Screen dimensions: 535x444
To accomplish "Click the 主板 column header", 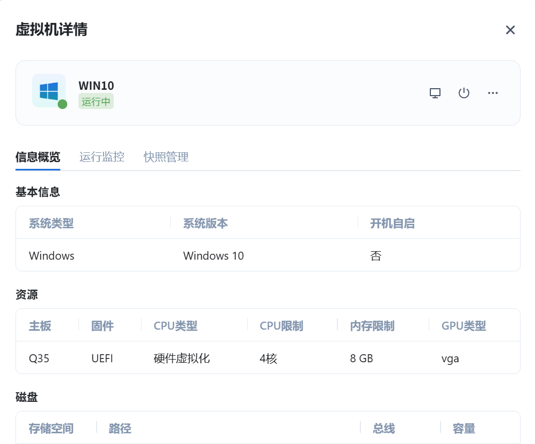I will tap(40, 326).
